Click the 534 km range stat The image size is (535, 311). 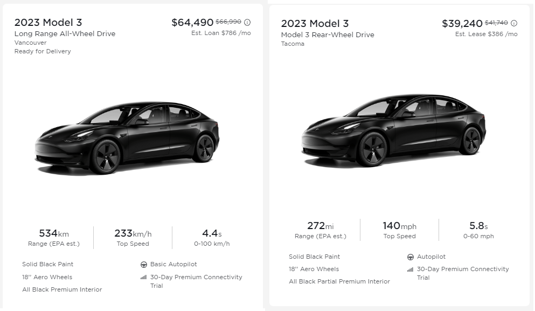[x=54, y=237]
